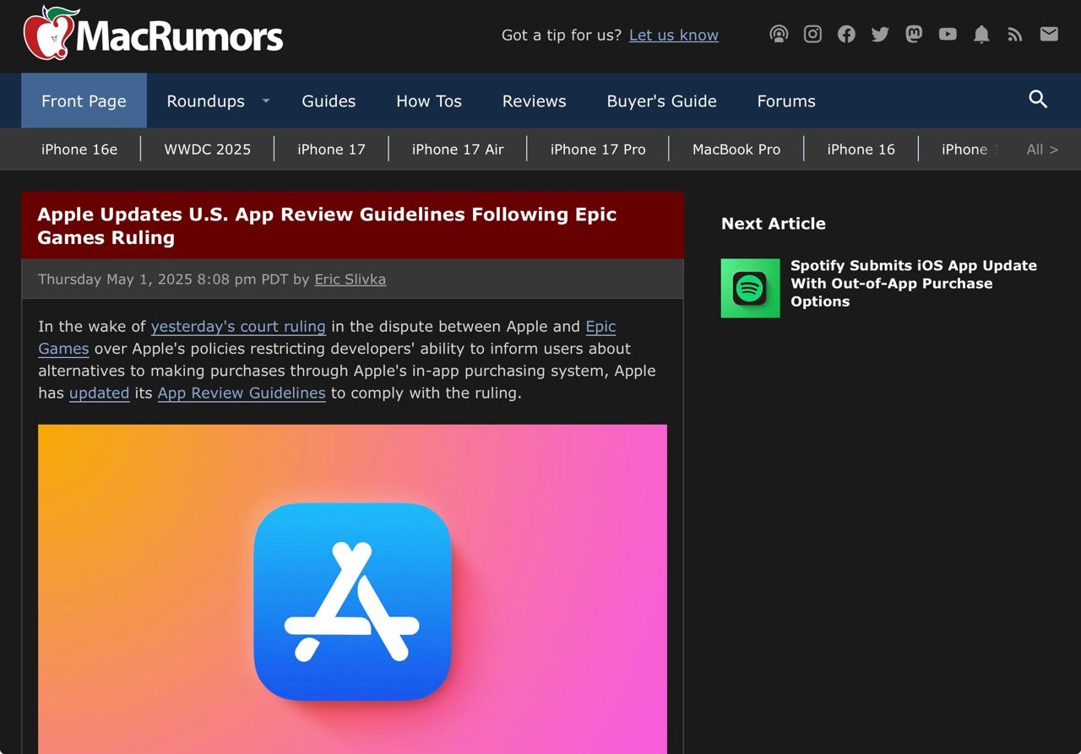
Task: Open the Roundups menu item
Action: tap(205, 100)
